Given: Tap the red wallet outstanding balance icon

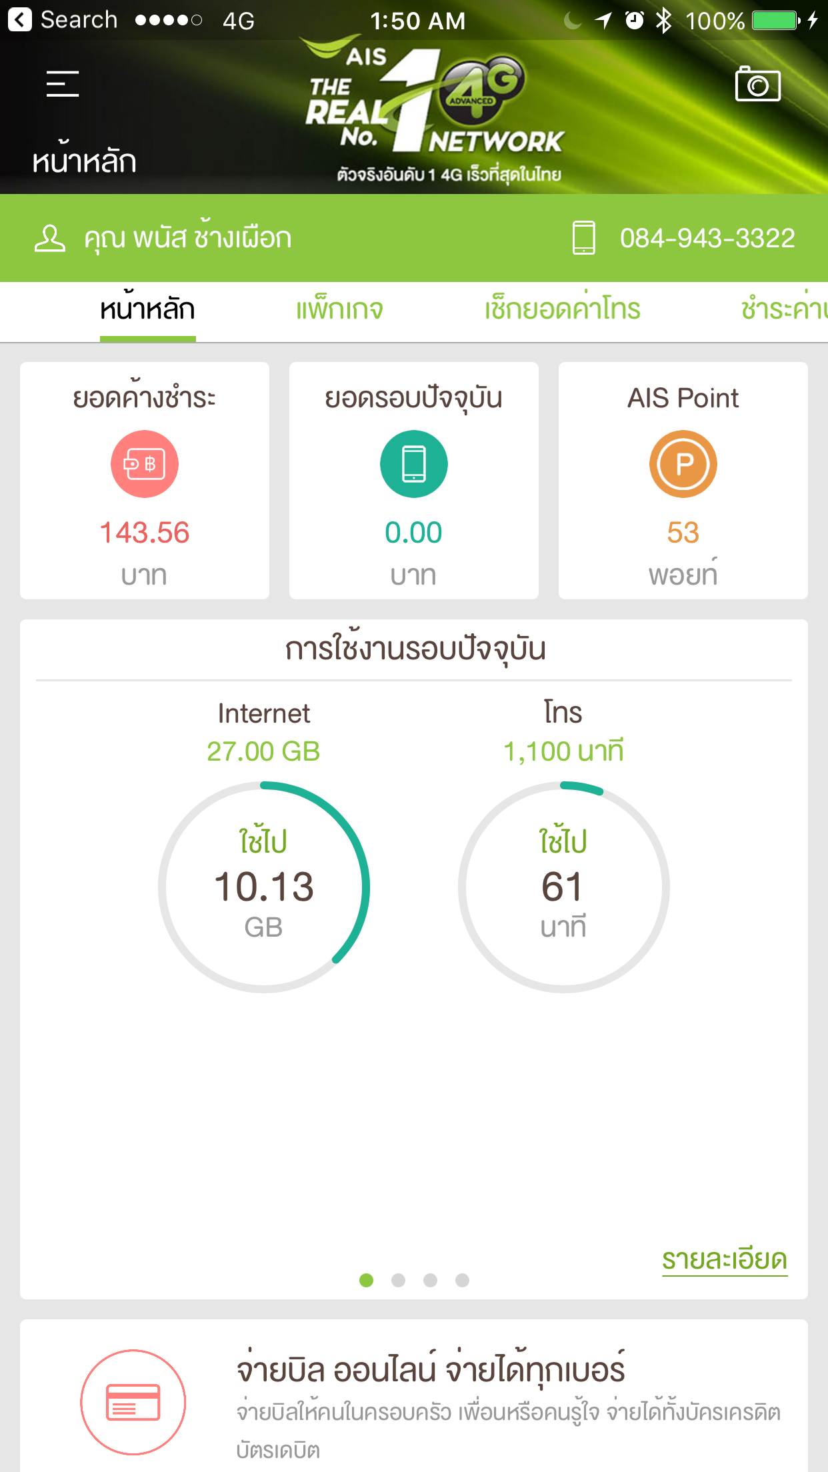Looking at the screenshot, I should (145, 464).
